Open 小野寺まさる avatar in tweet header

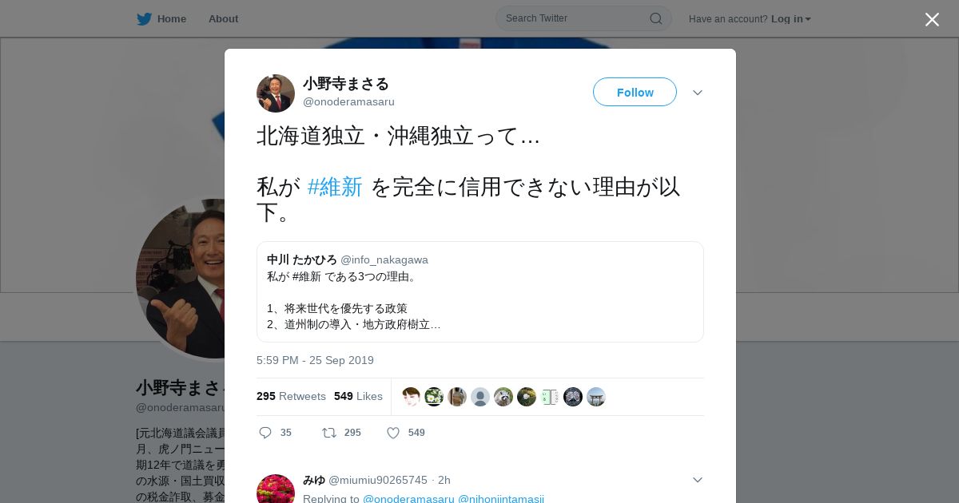276,93
